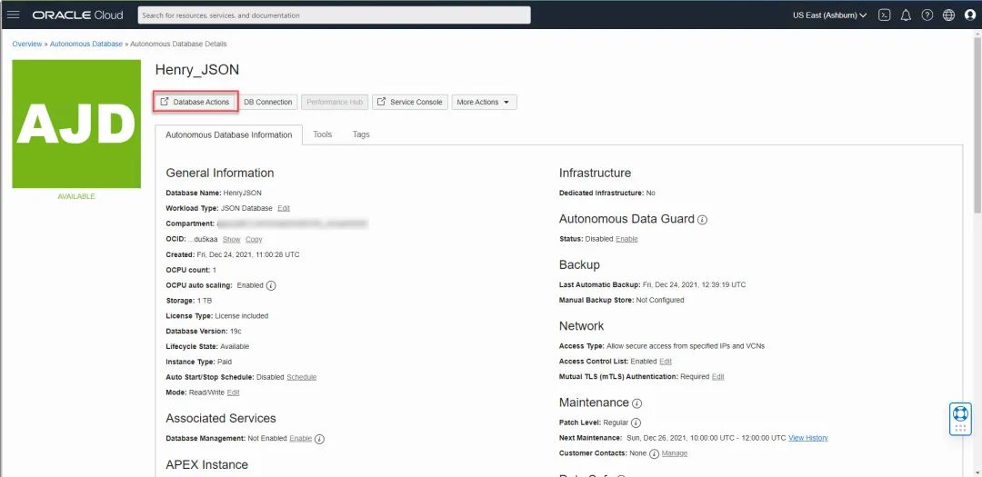
Task: Click Customer Contacts info icon
Action: tap(654, 453)
